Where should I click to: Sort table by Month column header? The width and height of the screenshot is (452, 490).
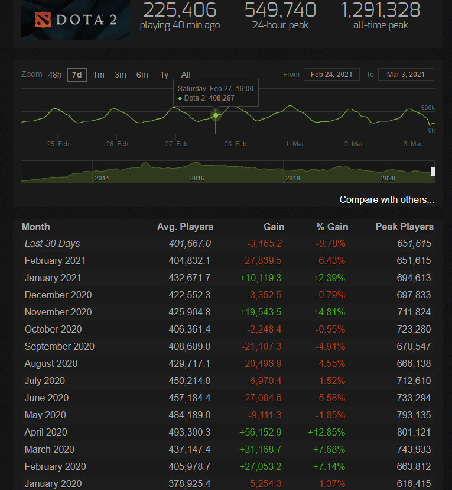pyautogui.click(x=35, y=227)
